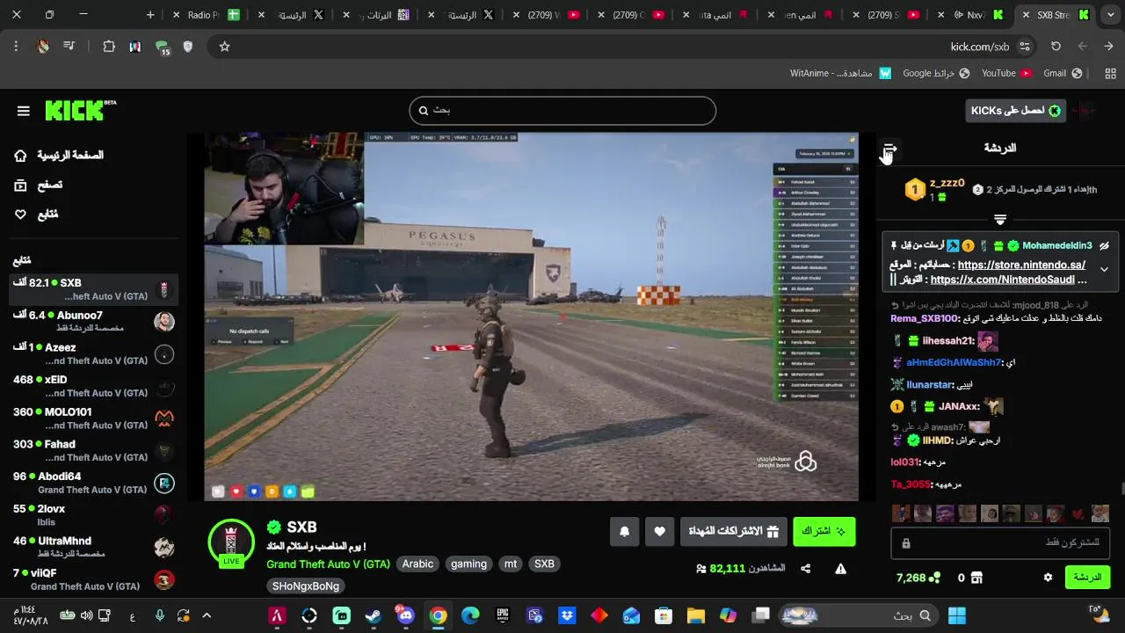The image size is (1125, 633).
Task: Open xEiD channel in sidebar
Action: (x=94, y=386)
